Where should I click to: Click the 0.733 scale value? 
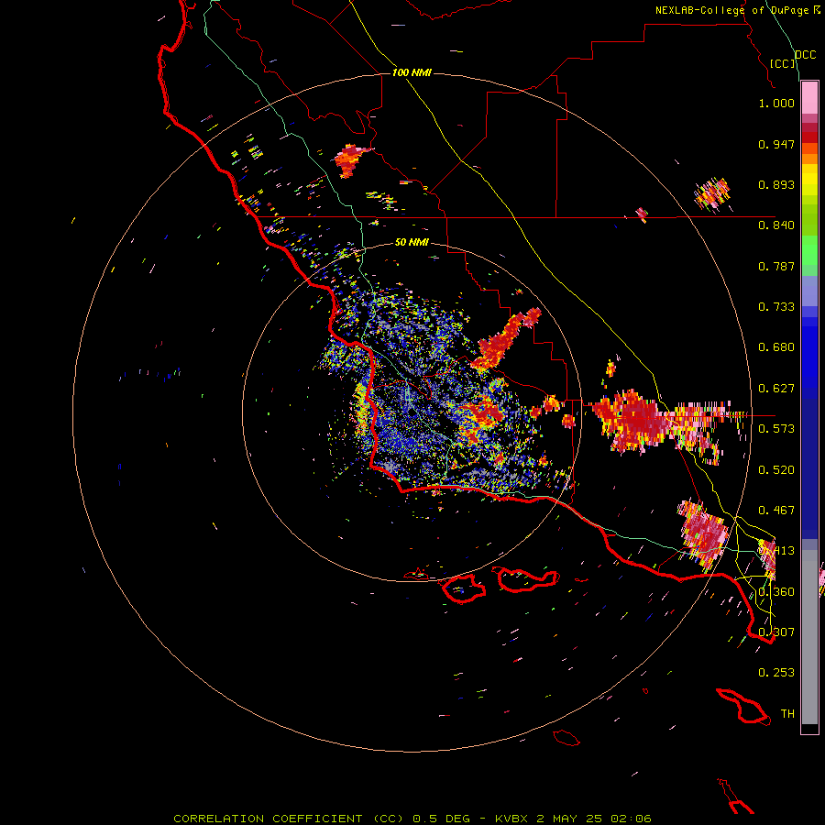[776, 307]
